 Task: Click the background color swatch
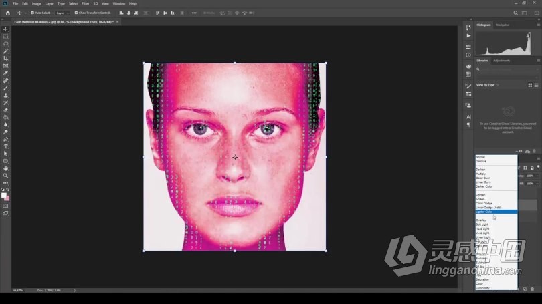tap(7, 198)
